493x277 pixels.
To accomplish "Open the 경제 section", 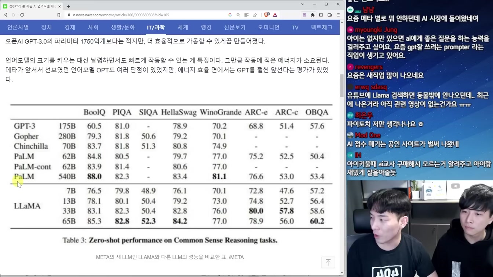I will click(70, 27).
